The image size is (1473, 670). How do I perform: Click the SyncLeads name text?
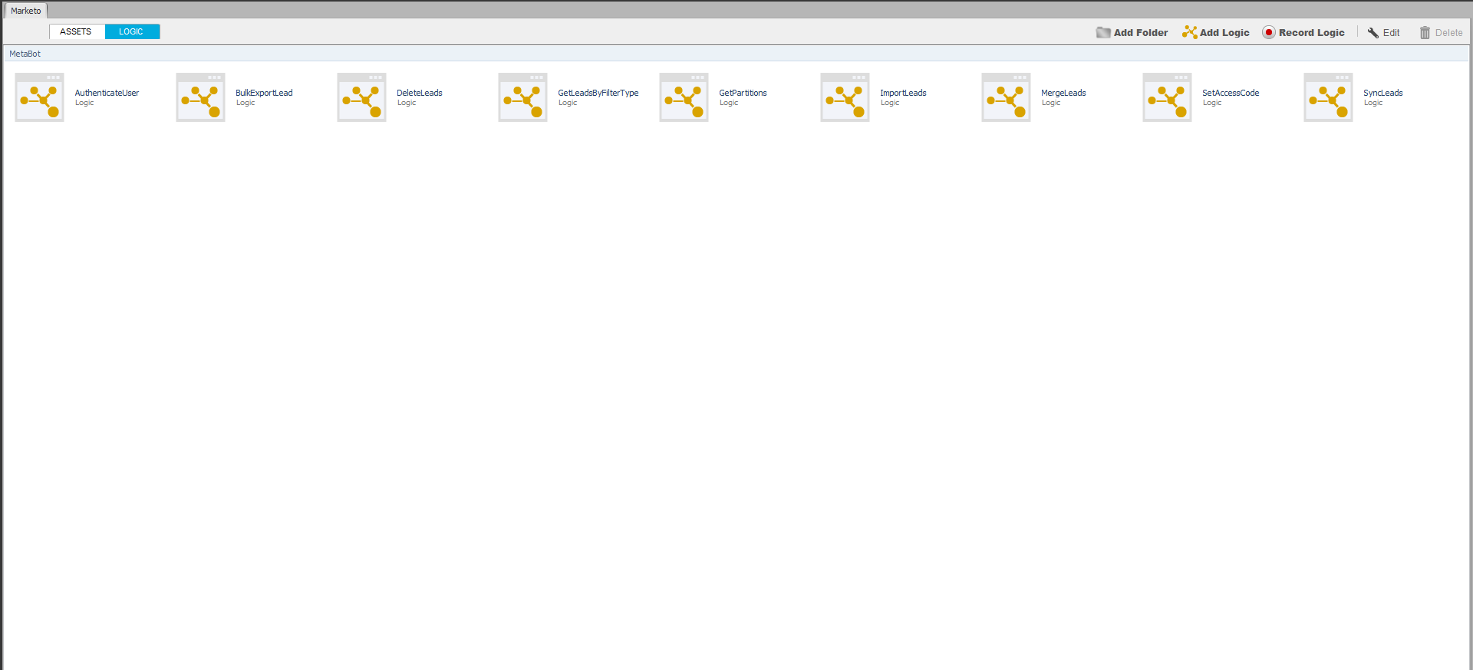[1383, 93]
